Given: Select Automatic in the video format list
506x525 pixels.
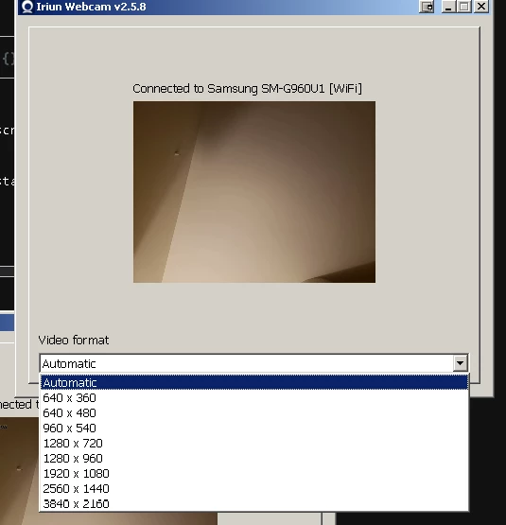Looking at the screenshot, I should tap(254, 382).
